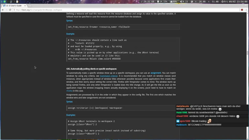The height and width of the screenshot is (140, 249).
Task: Click username metalleude in chat overlay
Action: click(x=183, y=106)
